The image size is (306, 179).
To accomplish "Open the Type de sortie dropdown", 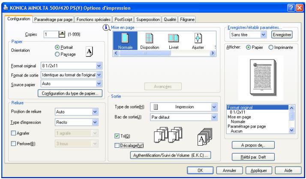I will point(183,107).
